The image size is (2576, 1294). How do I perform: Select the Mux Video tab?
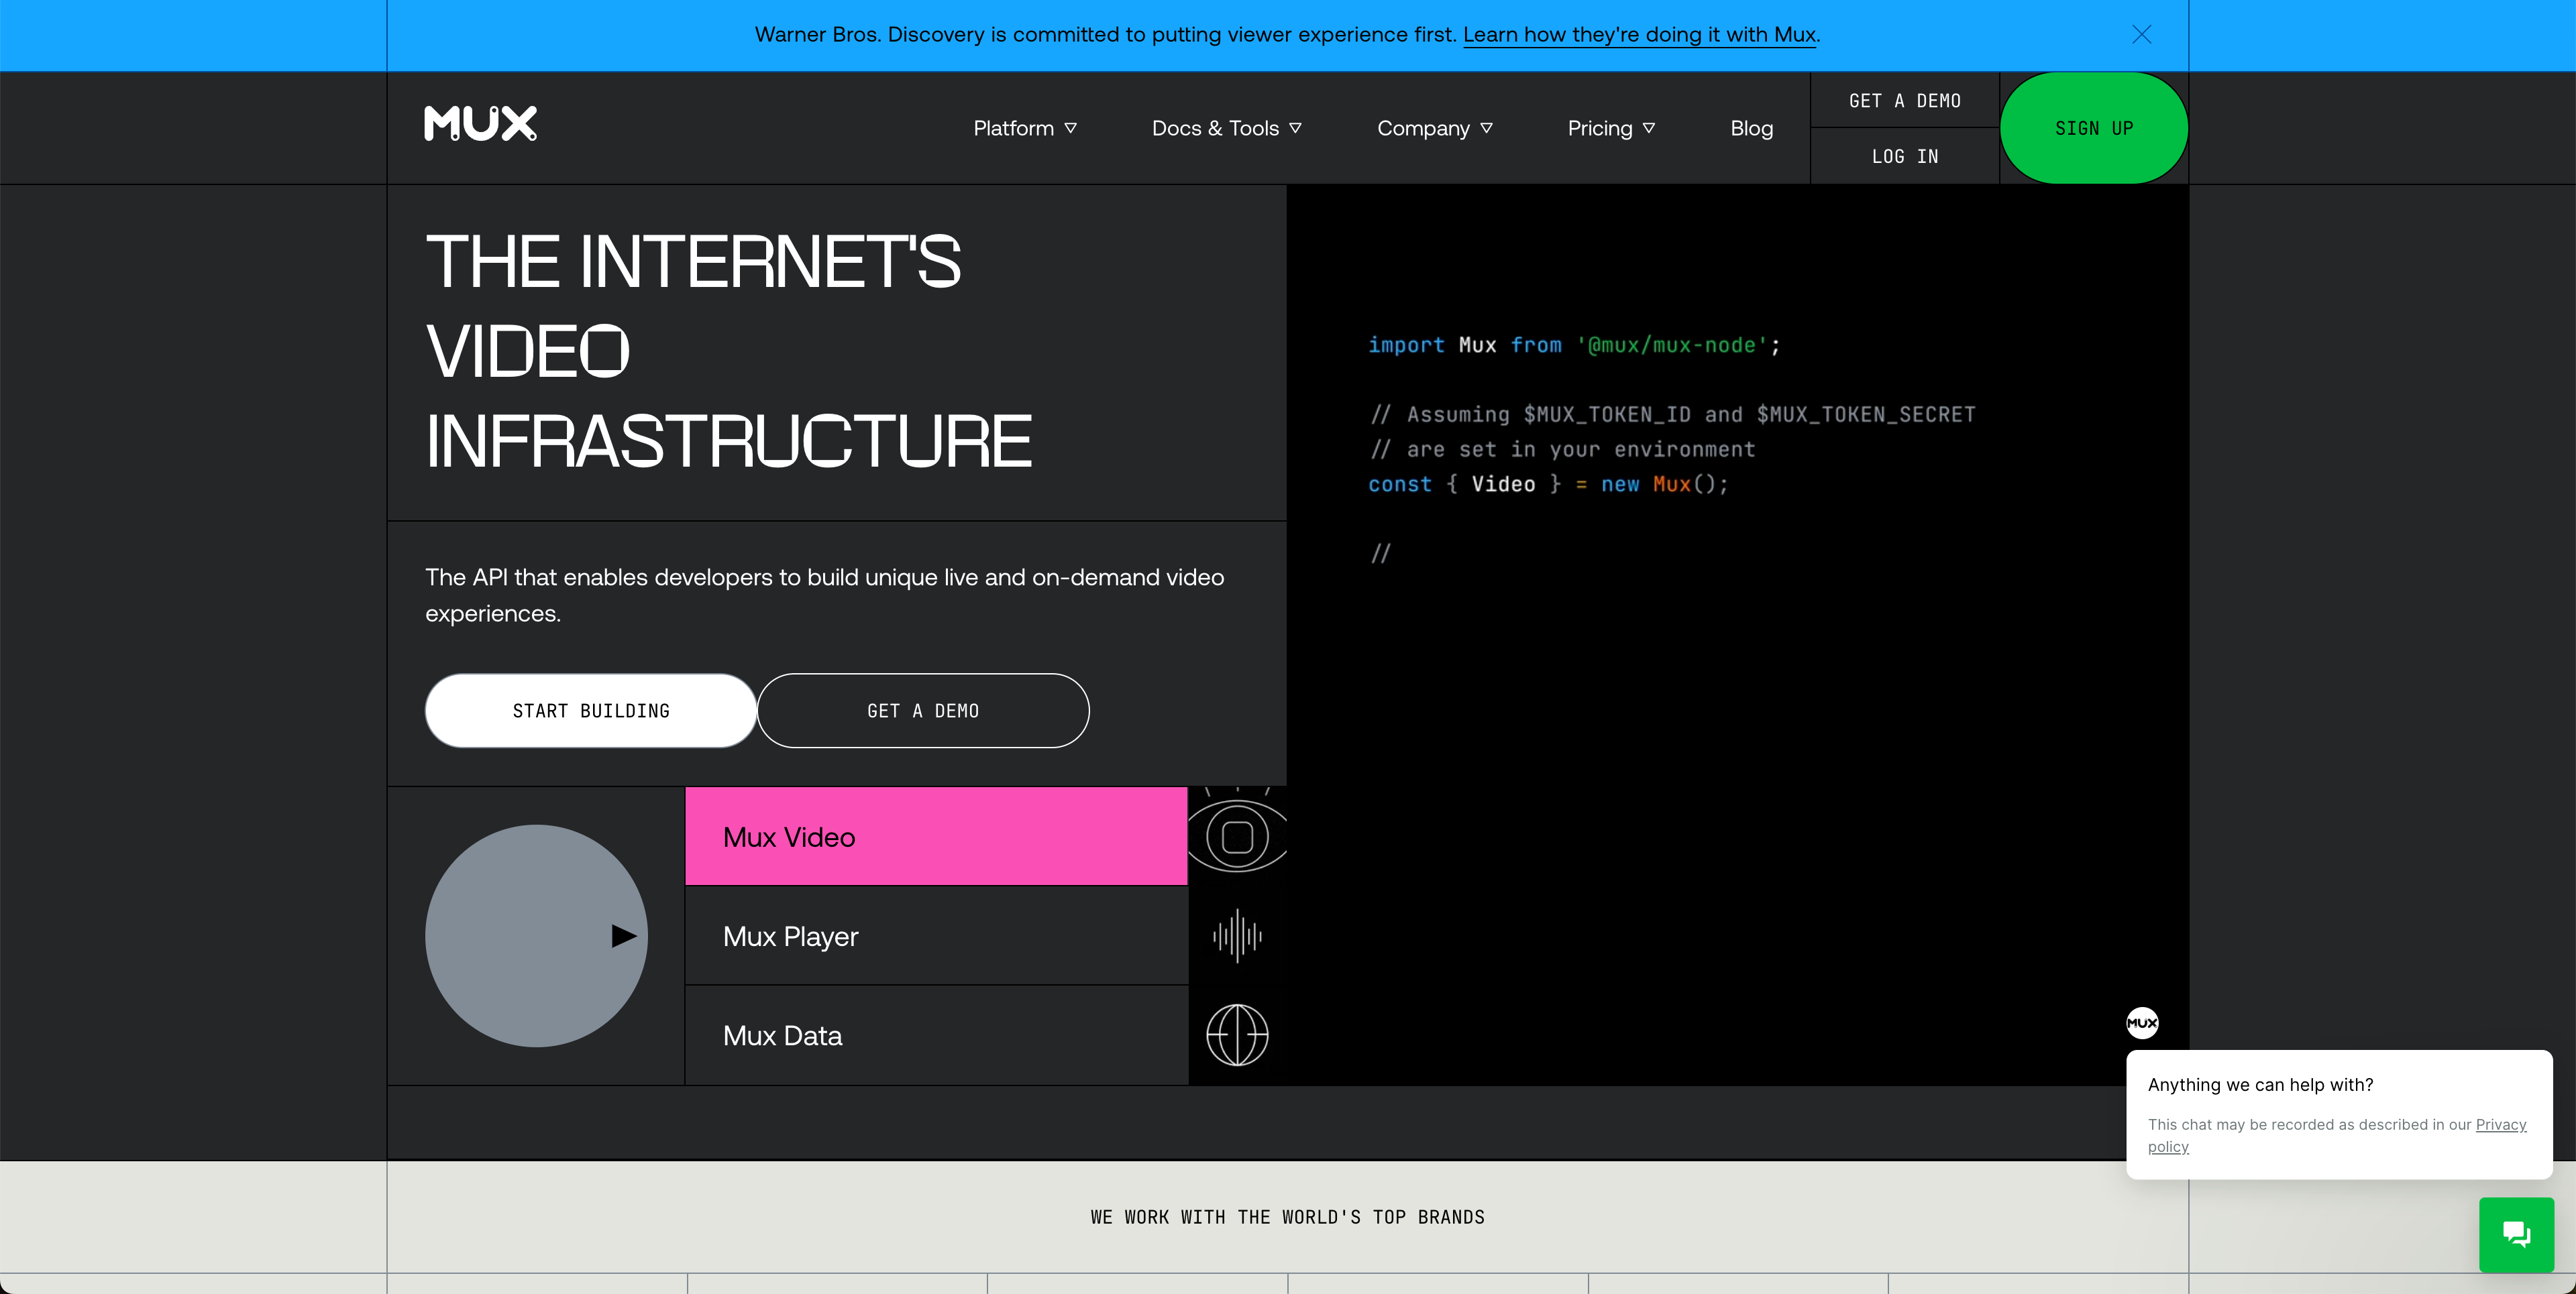935,836
